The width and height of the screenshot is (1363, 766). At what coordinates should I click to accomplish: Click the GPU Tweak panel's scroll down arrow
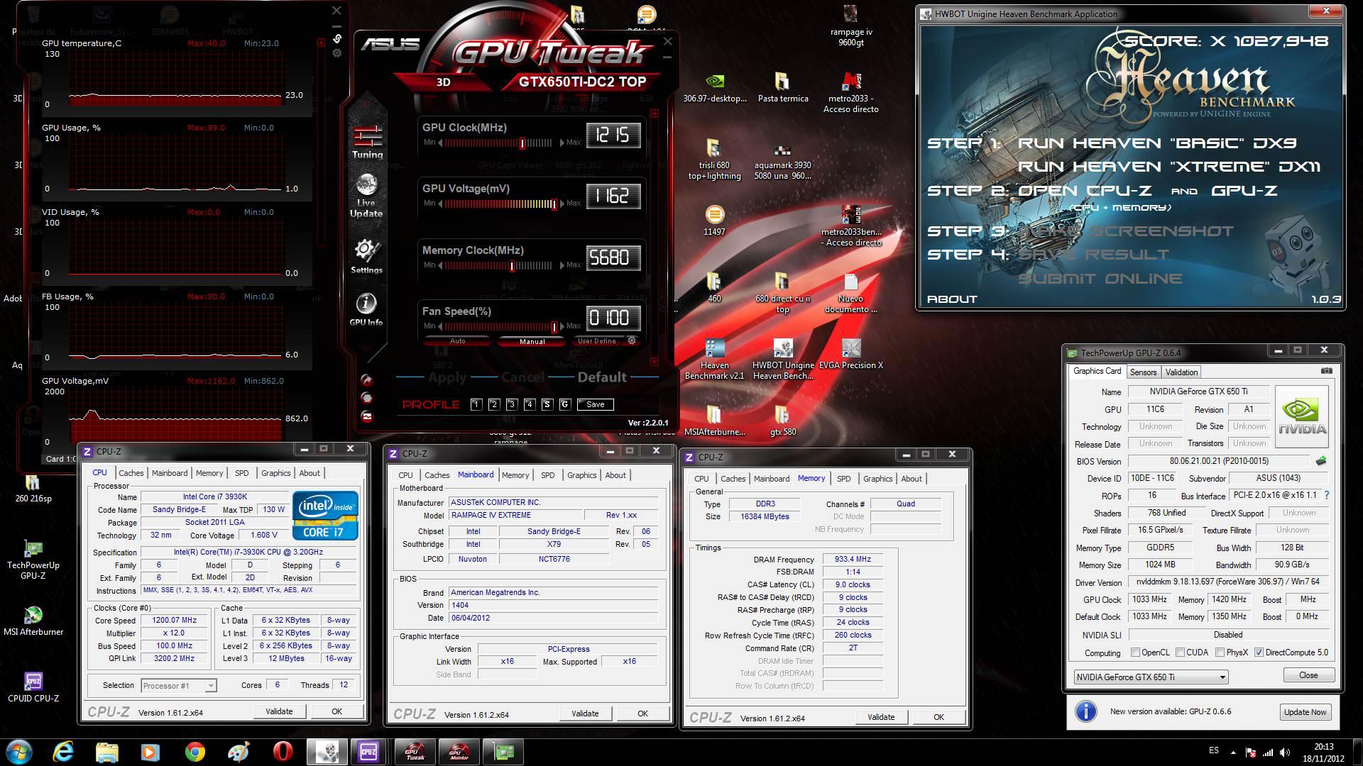(x=654, y=362)
